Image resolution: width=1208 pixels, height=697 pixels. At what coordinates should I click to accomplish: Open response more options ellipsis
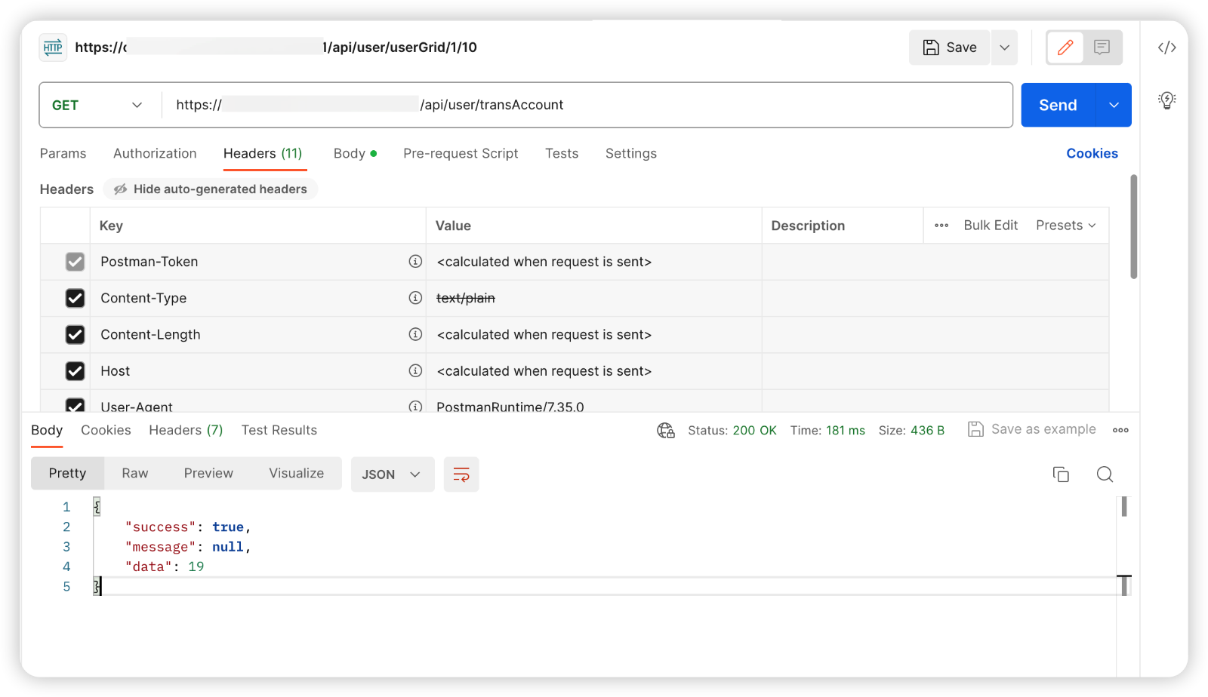pos(1120,430)
